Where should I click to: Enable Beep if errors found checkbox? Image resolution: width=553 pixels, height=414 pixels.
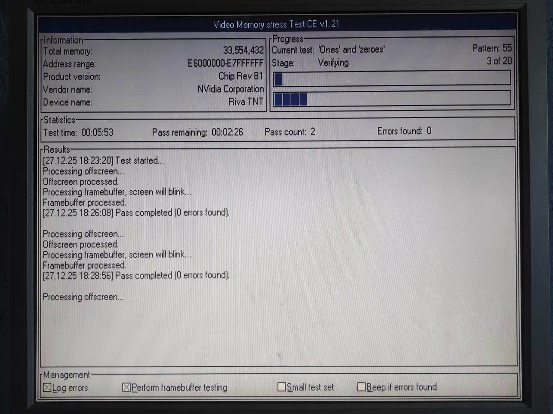coord(361,387)
